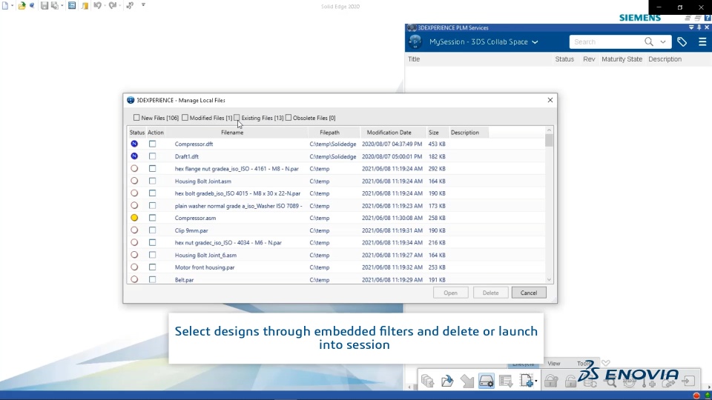Click the open folder icon in the quick access toolbar

[x=22, y=6]
